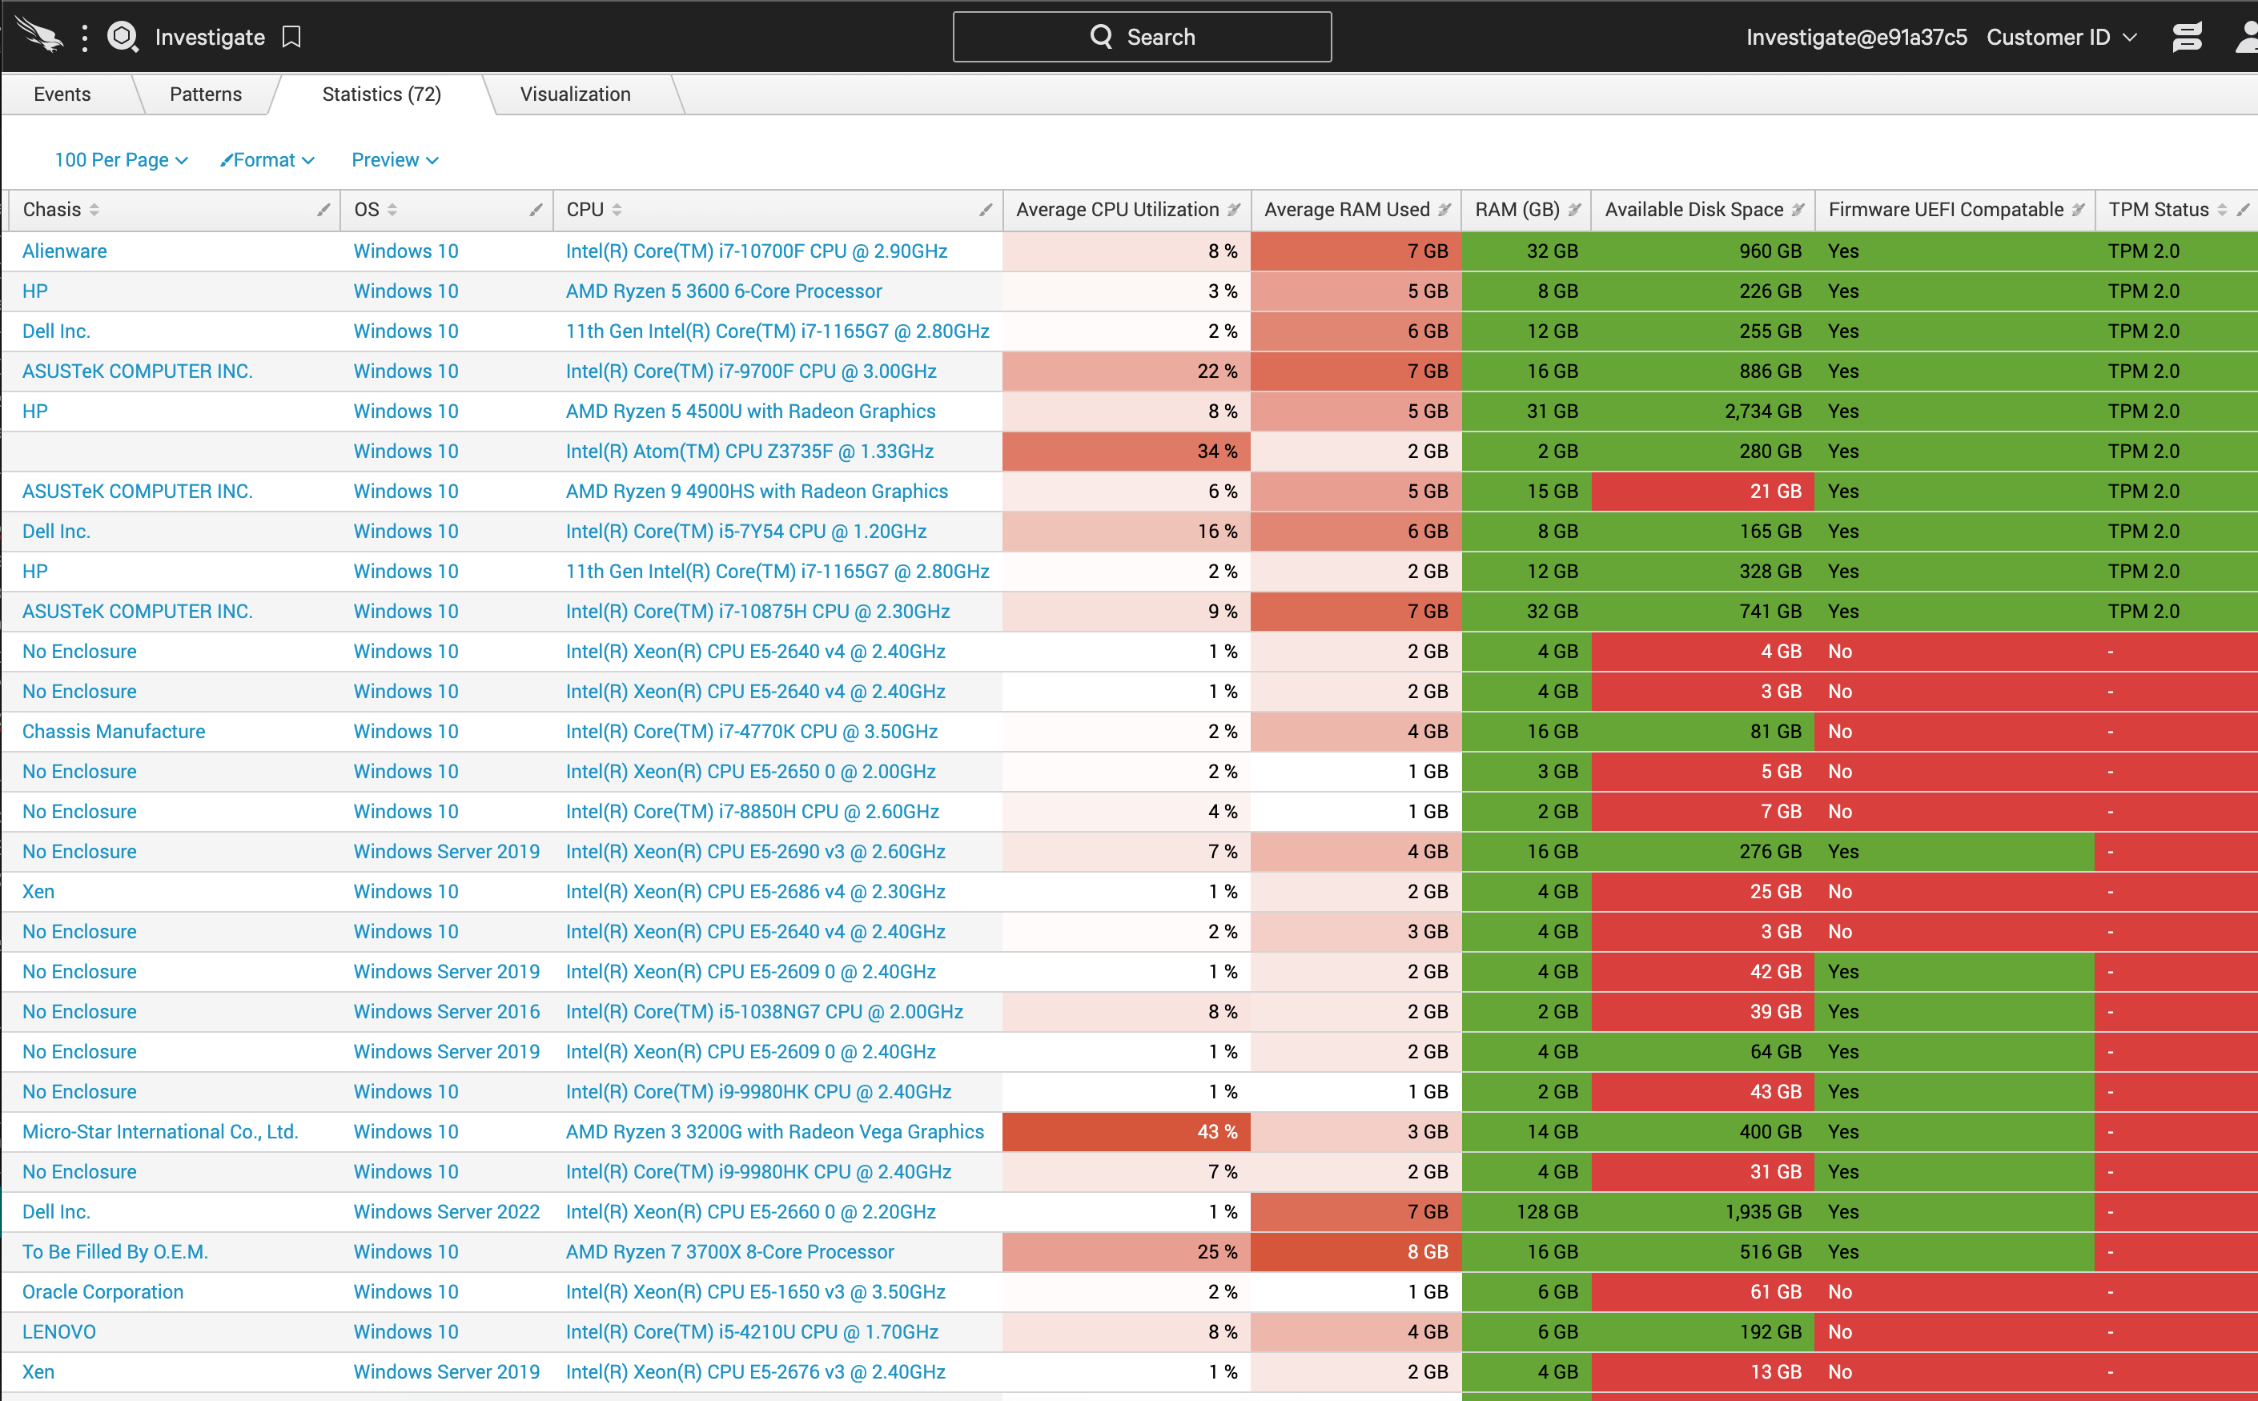
Task: Switch to the Visualization tab
Action: coord(574,94)
